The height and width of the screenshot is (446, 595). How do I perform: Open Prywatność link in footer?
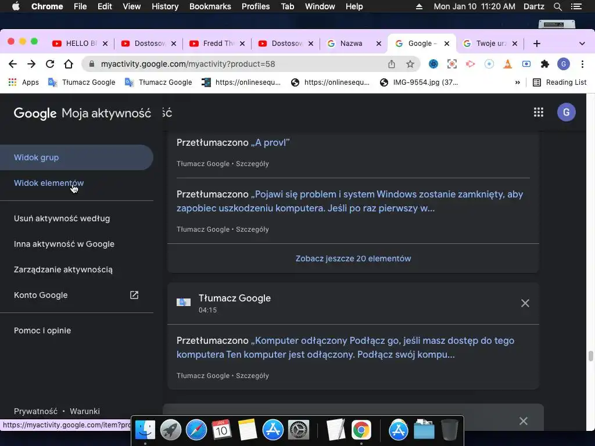point(35,411)
